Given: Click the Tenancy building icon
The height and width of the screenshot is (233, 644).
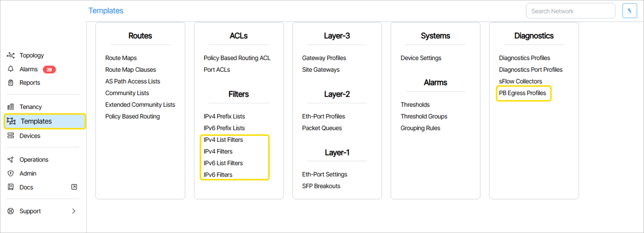Looking at the screenshot, I should click(11, 107).
